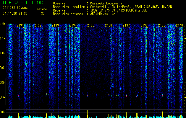The height and width of the screenshot is (118, 186).
Task: Click the 0.8 kHz axis label
Action: point(3,83)
